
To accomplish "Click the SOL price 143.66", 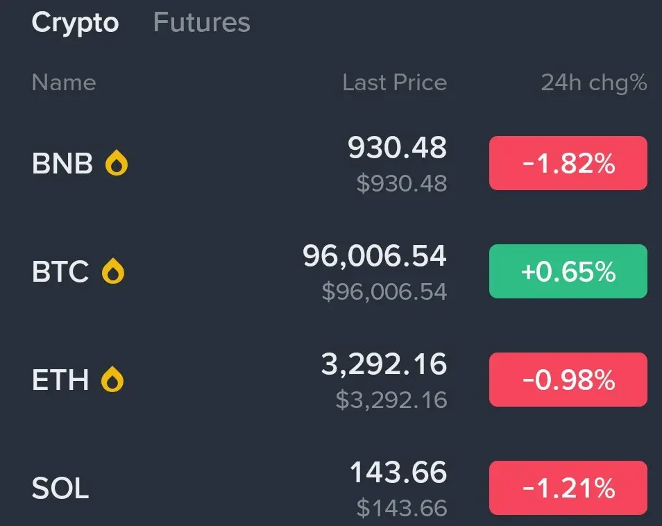I will (x=398, y=472).
